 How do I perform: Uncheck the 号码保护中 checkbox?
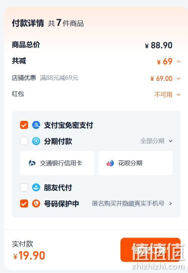coord(24,204)
